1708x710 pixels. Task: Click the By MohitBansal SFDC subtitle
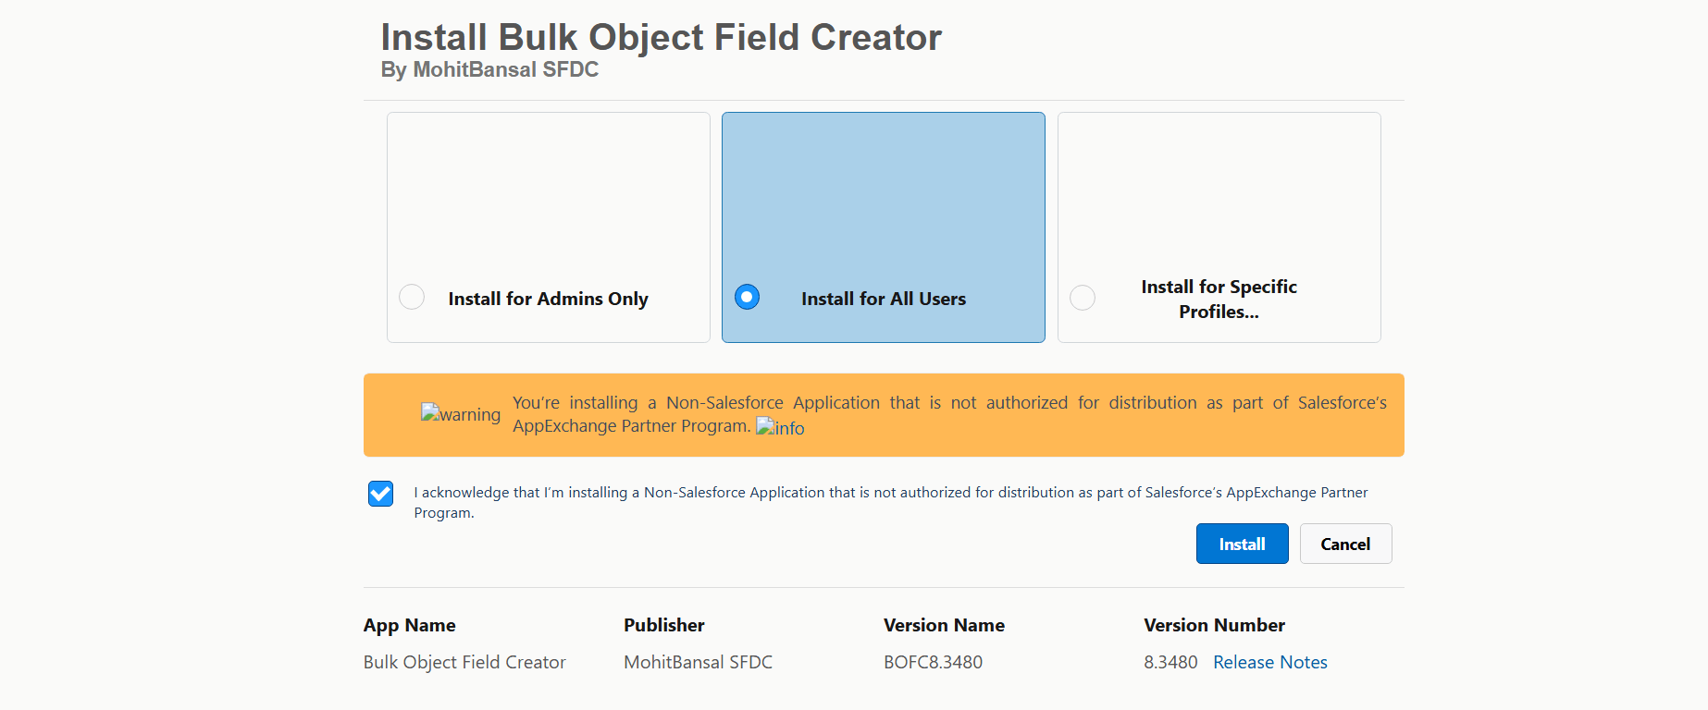489,69
